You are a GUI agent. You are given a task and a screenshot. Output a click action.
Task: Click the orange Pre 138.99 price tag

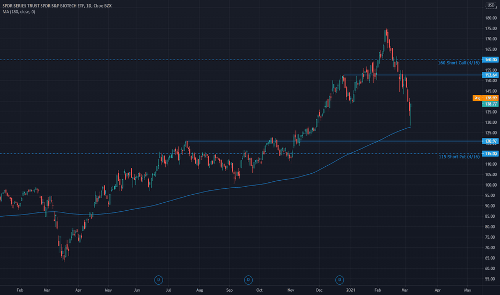coord(486,98)
